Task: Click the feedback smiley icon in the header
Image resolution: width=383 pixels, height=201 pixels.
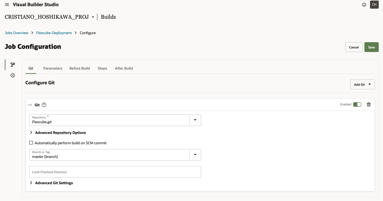Action: click(x=364, y=4)
